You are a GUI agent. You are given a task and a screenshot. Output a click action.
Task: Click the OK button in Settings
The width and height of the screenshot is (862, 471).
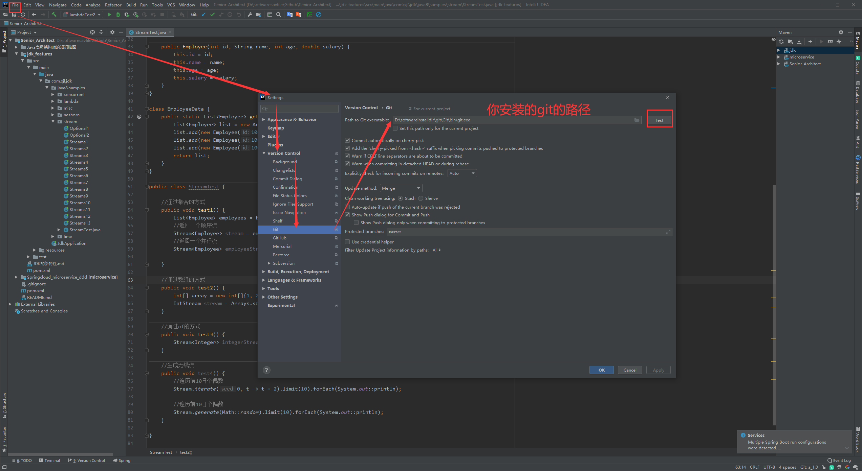click(x=601, y=370)
